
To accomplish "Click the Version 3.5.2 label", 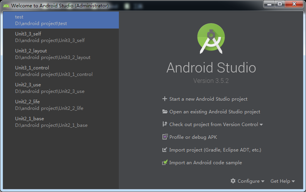I will [x=211, y=81].
